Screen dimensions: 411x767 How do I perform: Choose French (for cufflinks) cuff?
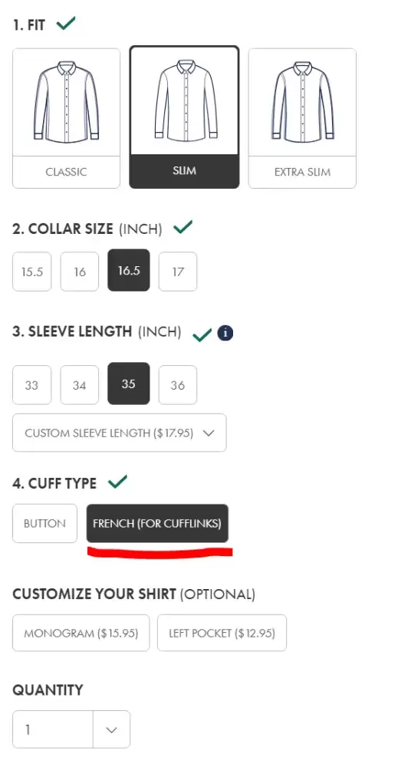coord(157,523)
